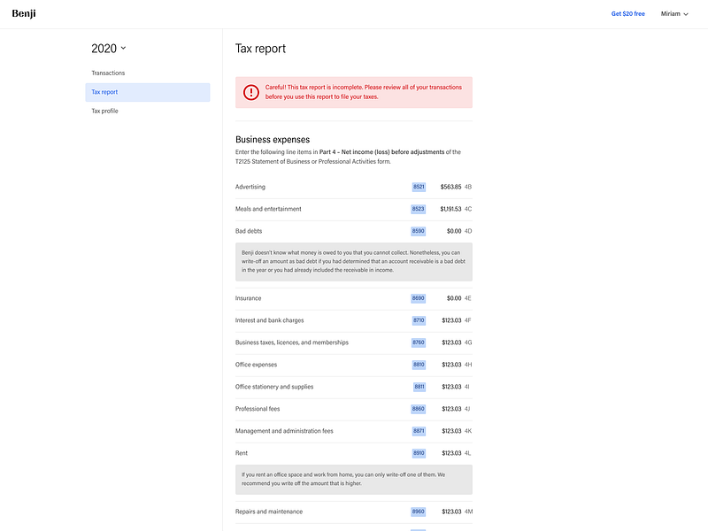Click the Get $20 free link
708x531 pixels.
point(627,14)
